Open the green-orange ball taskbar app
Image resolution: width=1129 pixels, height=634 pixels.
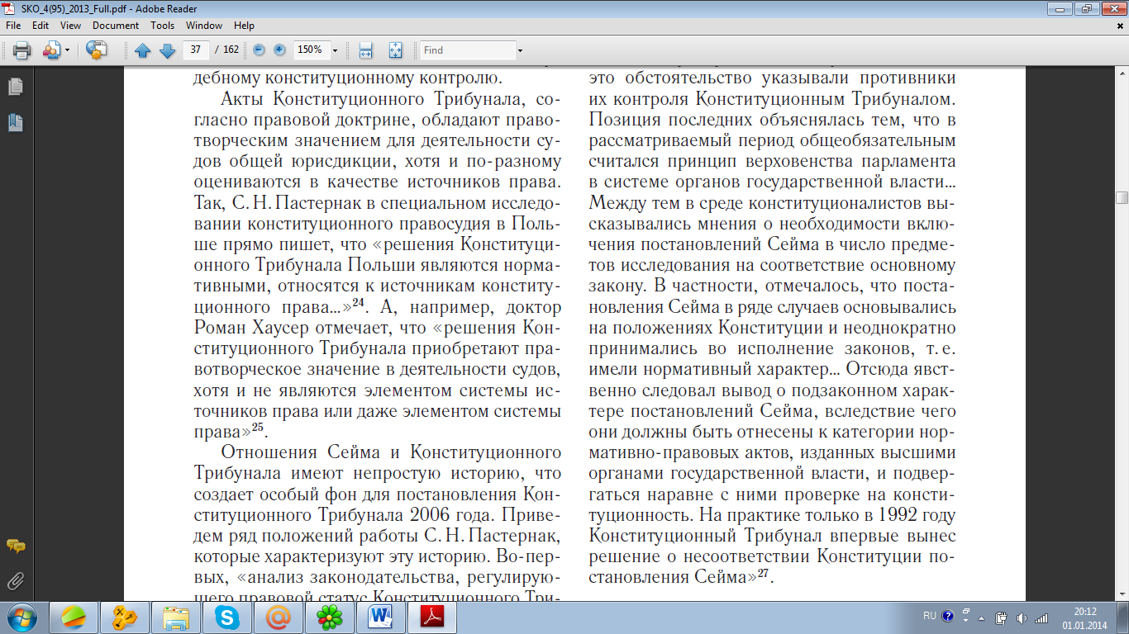(x=74, y=617)
